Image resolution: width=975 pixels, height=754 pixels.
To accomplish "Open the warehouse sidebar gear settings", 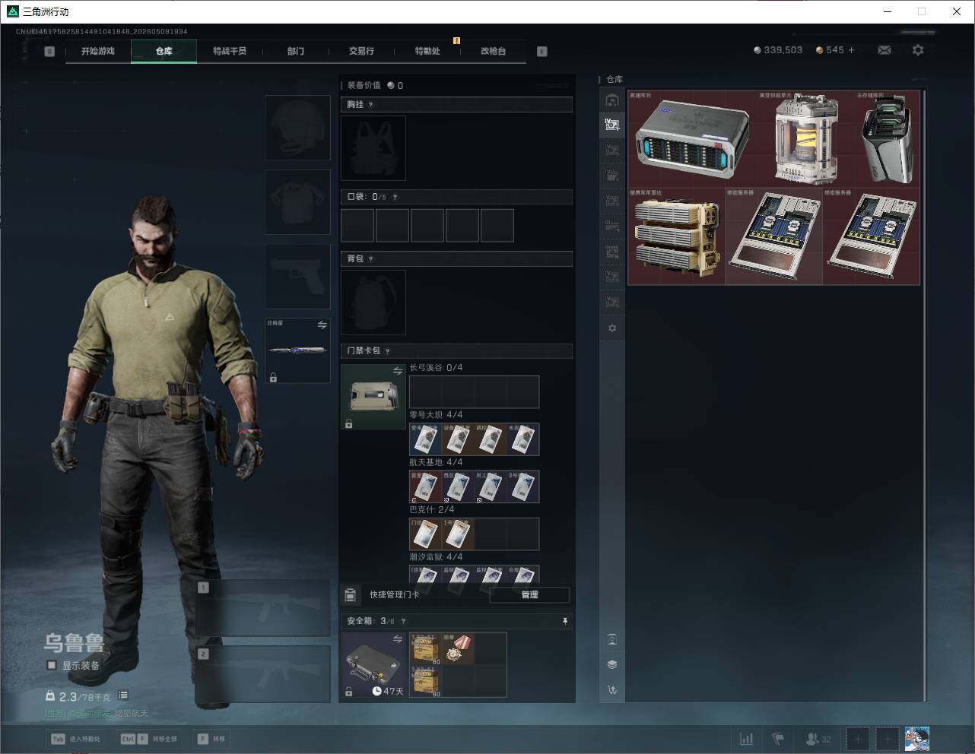I will click(612, 328).
